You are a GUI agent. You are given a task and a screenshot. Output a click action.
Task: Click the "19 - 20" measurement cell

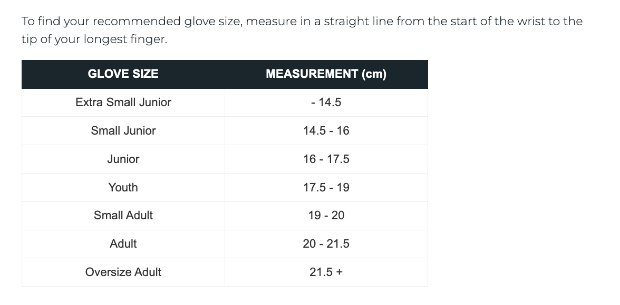[326, 216]
